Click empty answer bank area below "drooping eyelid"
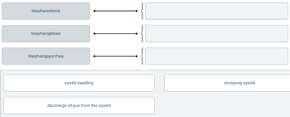This screenshot has width=290, height=117. tap(227, 105)
